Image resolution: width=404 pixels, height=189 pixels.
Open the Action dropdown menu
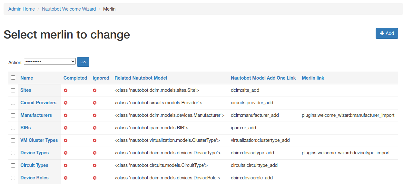[x=50, y=61]
